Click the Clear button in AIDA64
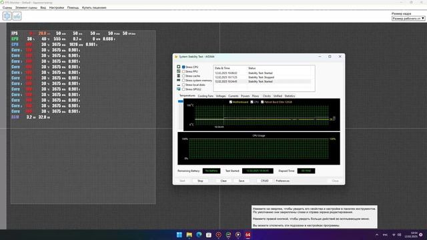The height and width of the screenshot is (240, 427). click(x=224, y=181)
